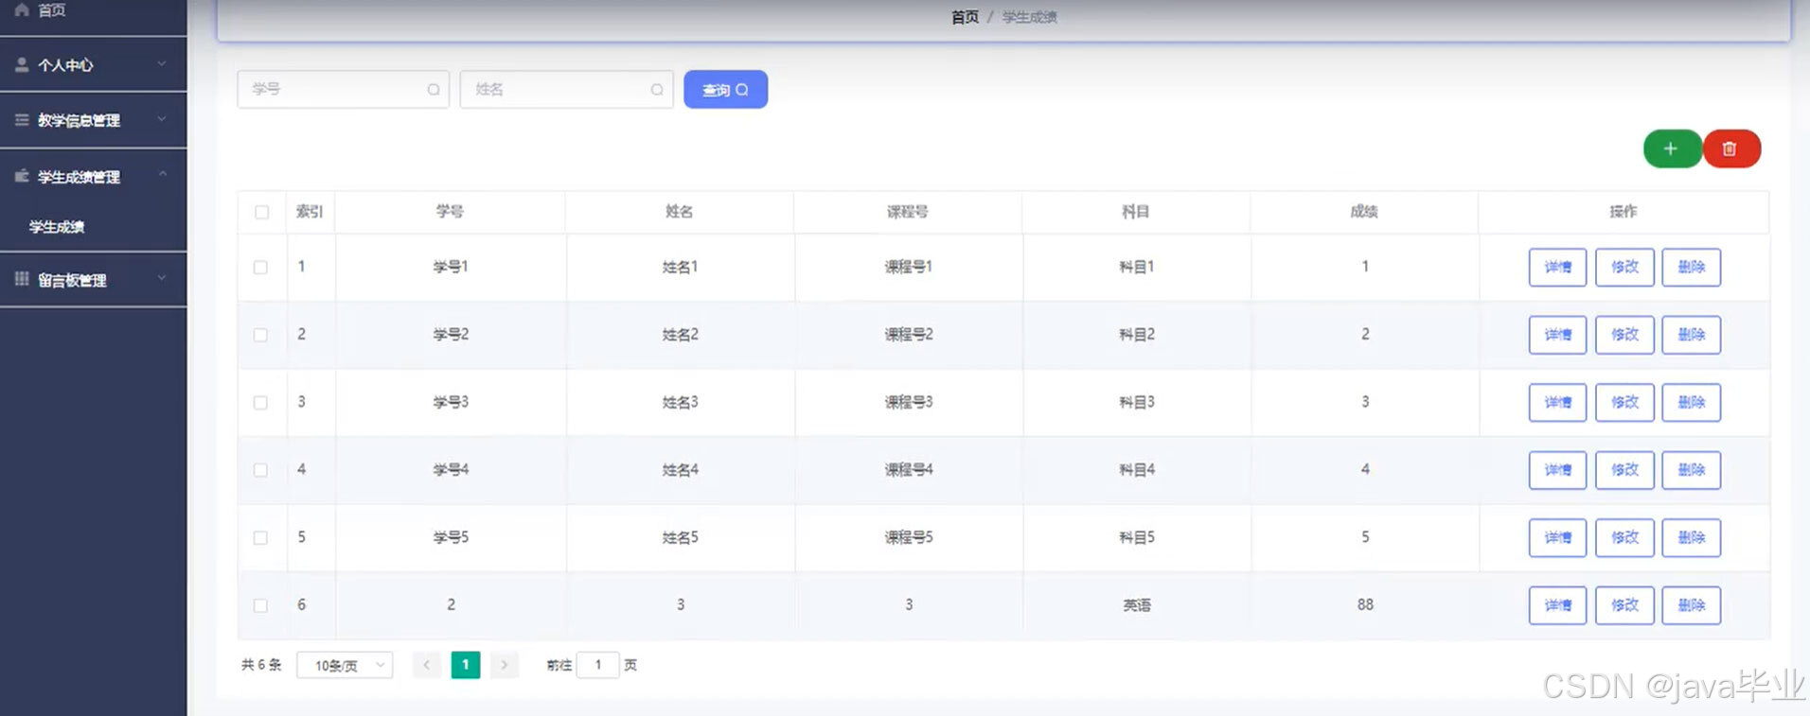The width and height of the screenshot is (1810, 716).
Task: Open the 10条/页 page size dropdown
Action: [x=345, y=665]
